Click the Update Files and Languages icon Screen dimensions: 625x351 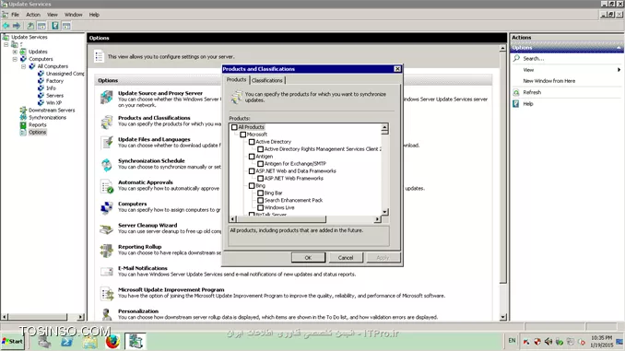click(x=106, y=143)
